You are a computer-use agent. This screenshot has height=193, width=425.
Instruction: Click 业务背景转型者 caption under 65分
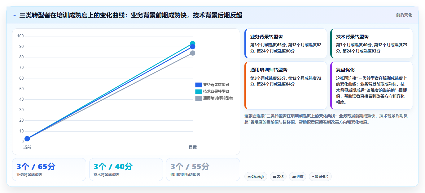[x=29, y=175]
